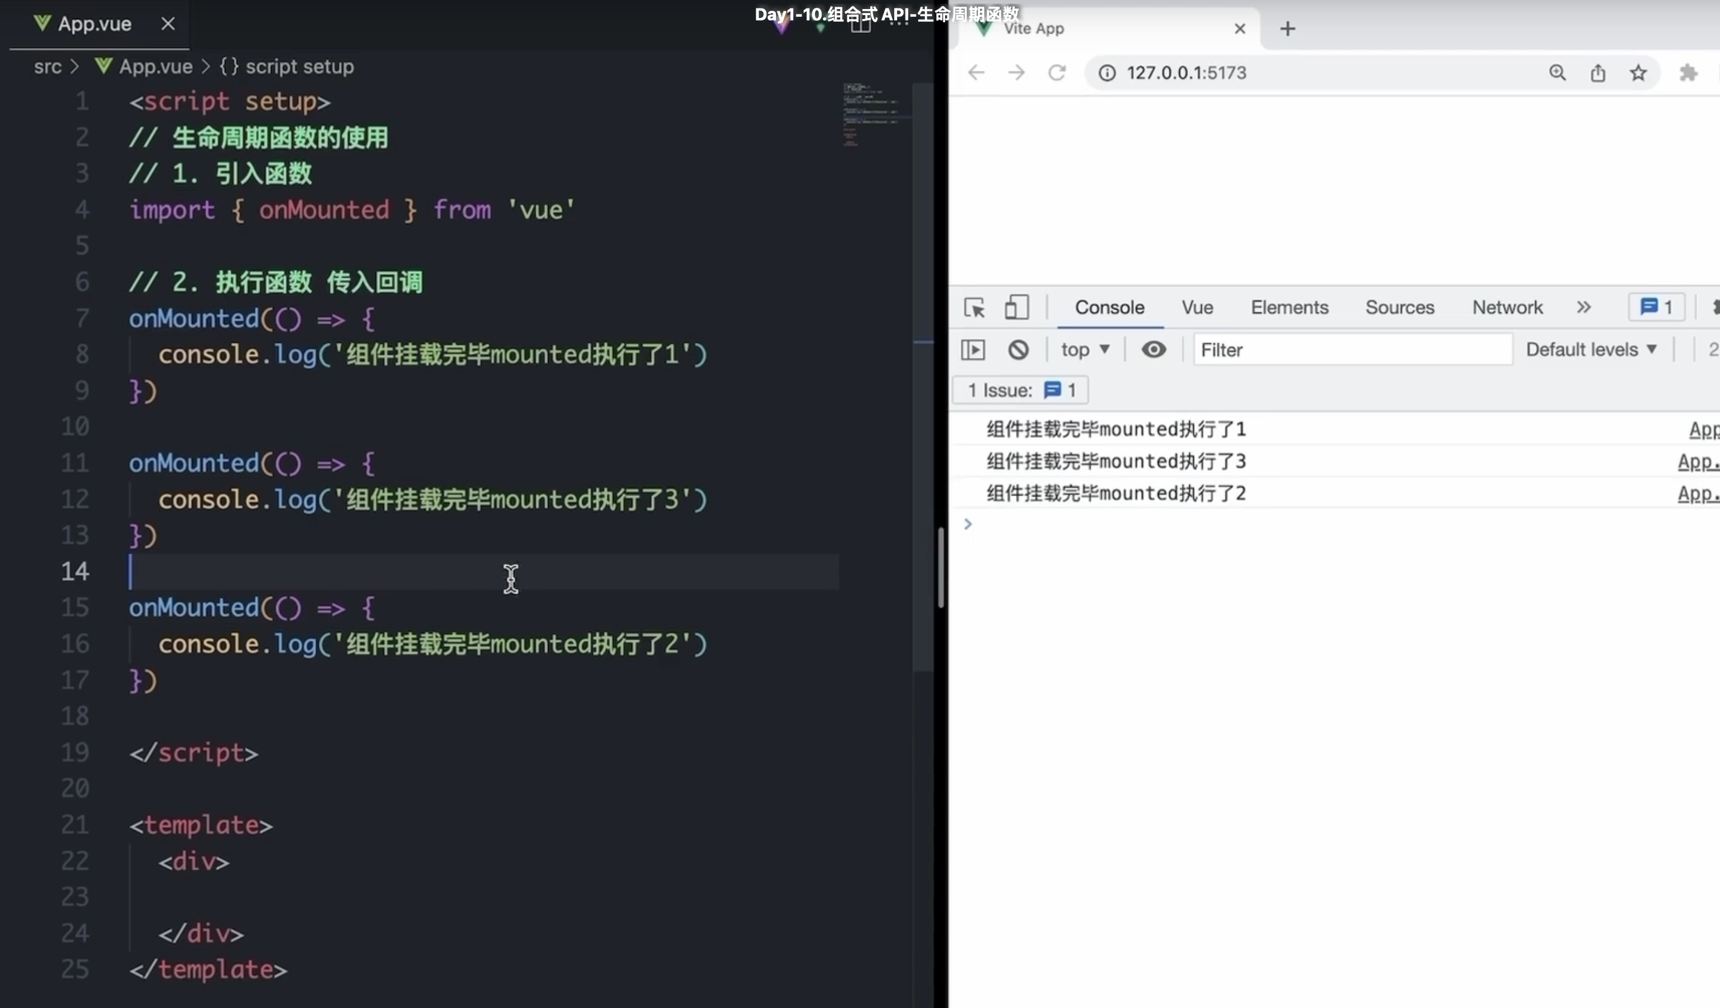The width and height of the screenshot is (1720, 1008).
Task: Expand more DevTools tabs chevron
Action: tap(1583, 307)
